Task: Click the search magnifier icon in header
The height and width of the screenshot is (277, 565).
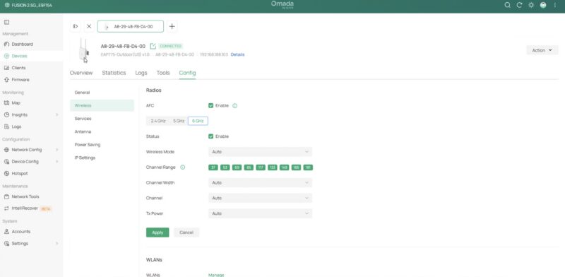Action: tap(507, 5)
